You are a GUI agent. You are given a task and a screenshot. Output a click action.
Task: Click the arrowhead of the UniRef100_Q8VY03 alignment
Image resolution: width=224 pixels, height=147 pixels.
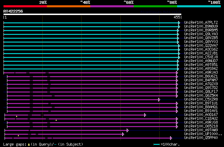click(x=178, y=42)
